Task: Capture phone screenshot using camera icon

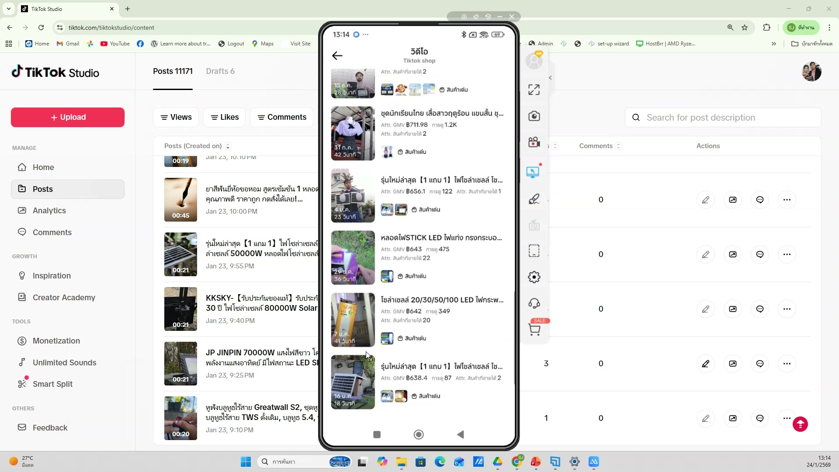Action: click(534, 116)
